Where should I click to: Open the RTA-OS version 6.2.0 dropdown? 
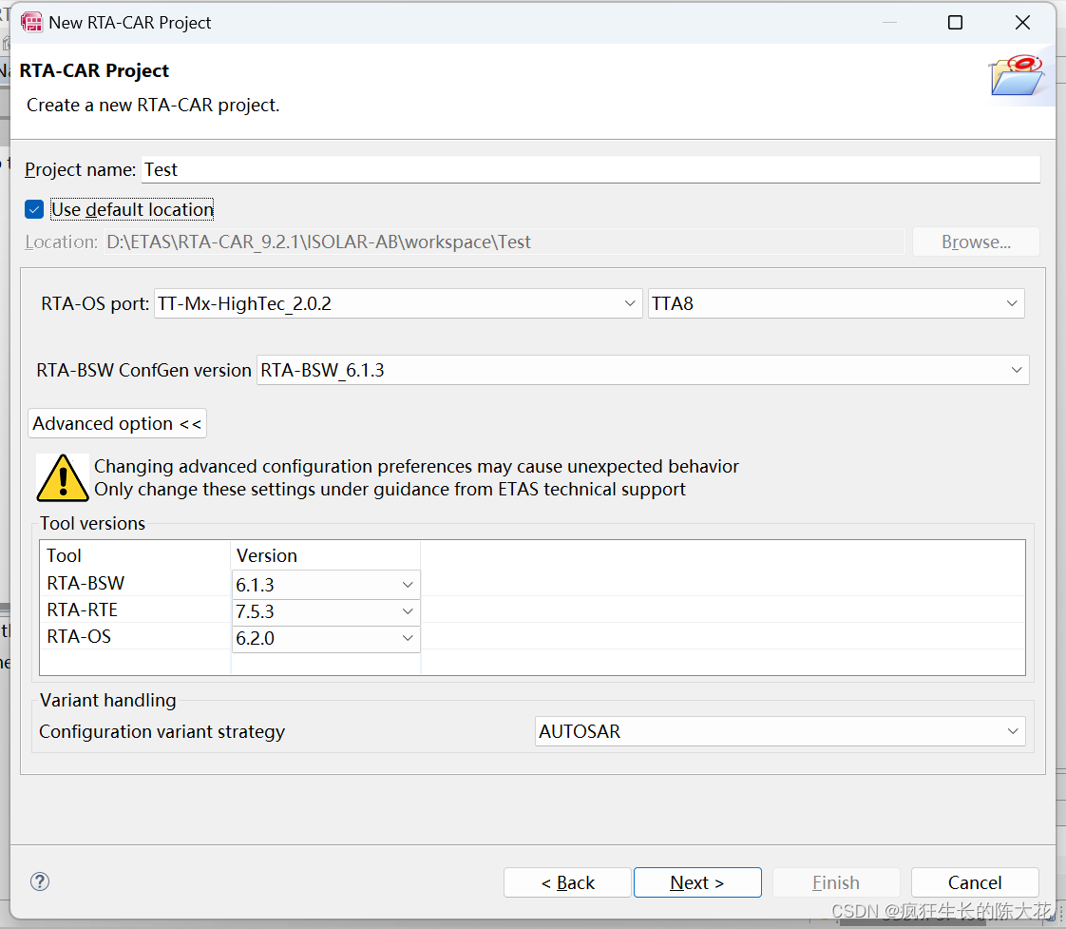tap(409, 638)
